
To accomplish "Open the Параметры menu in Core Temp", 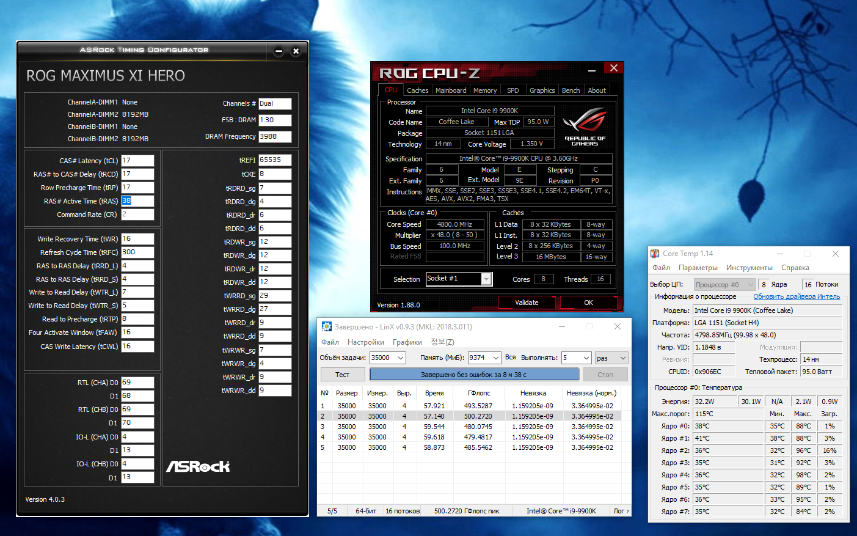I will [x=698, y=268].
